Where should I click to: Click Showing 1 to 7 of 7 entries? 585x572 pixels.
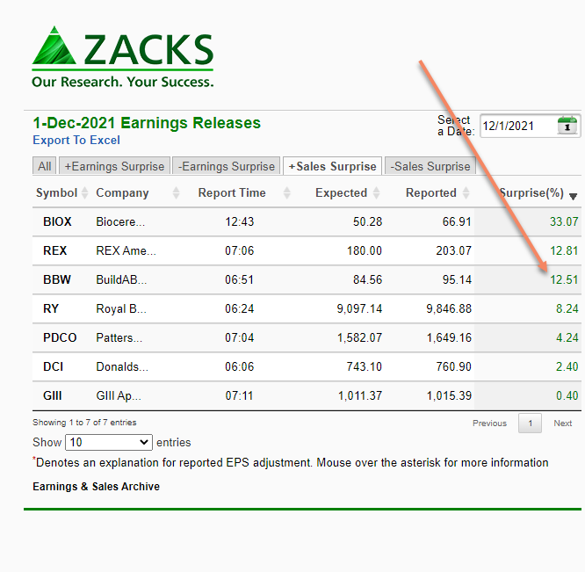84,423
